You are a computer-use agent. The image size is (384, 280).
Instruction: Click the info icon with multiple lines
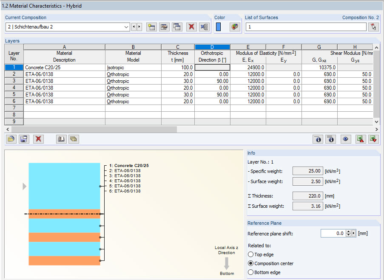point(330,139)
